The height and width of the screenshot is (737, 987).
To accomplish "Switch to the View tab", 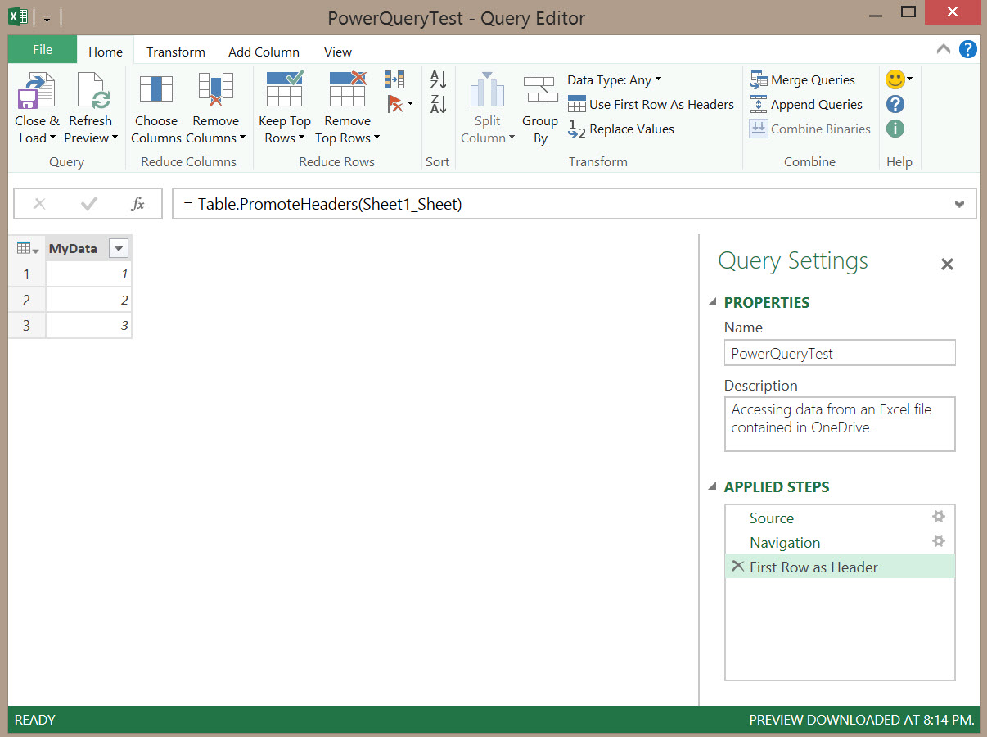I will click(338, 52).
